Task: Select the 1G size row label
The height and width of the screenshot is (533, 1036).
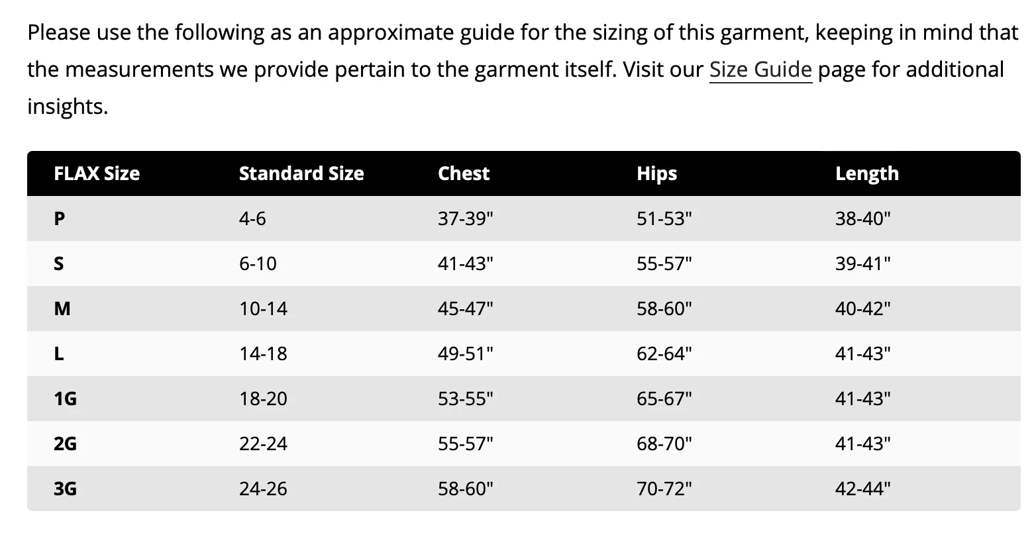Action: coord(65,399)
